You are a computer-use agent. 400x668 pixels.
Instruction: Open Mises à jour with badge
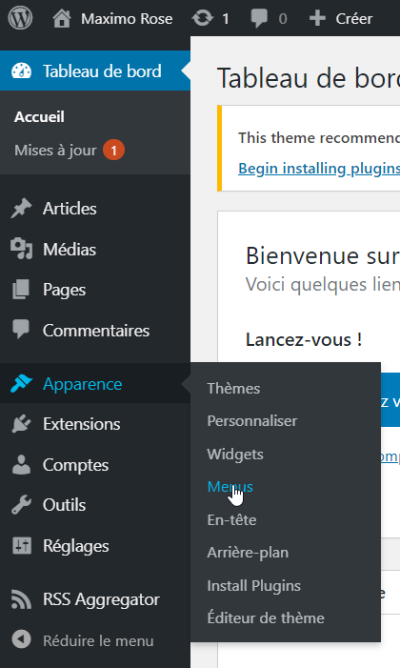(70, 151)
